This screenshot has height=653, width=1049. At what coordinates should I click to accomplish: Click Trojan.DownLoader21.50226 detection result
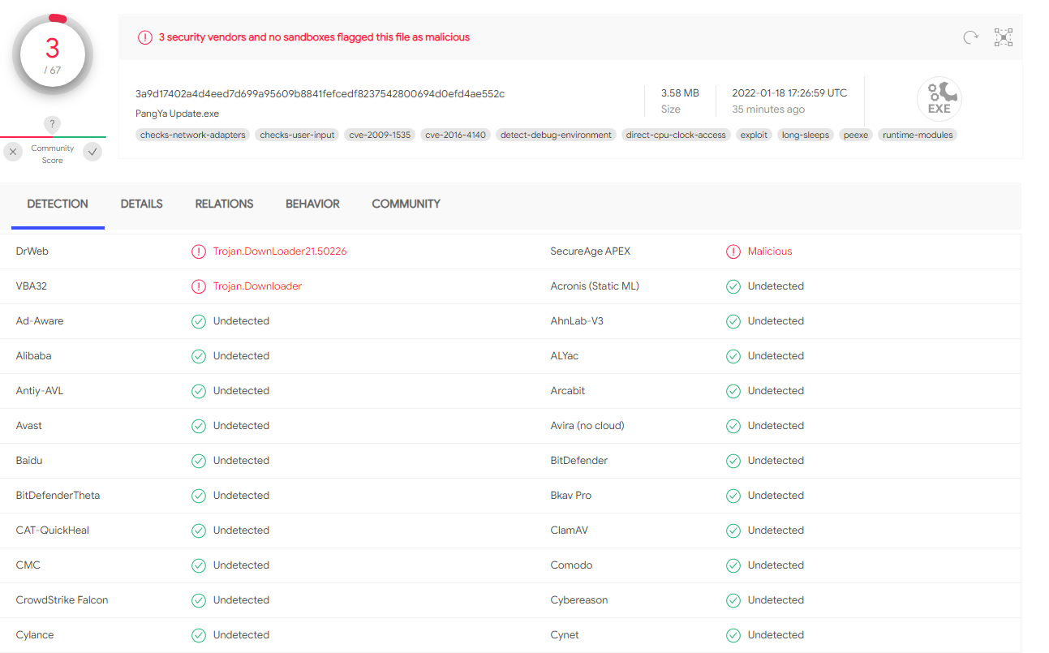point(280,251)
